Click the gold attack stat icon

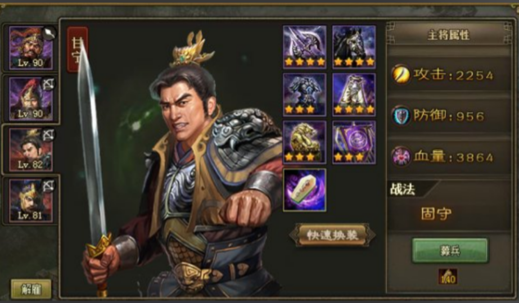pos(401,74)
